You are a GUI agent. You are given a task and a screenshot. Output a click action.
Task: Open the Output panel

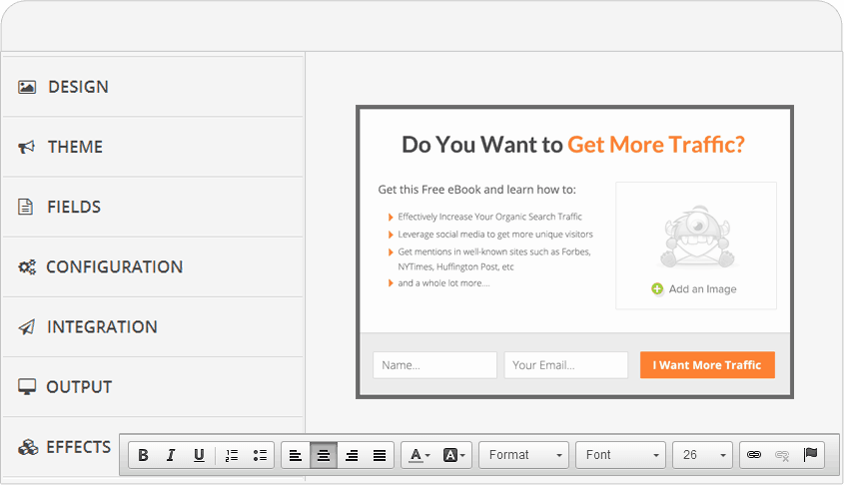pos(153,387)
